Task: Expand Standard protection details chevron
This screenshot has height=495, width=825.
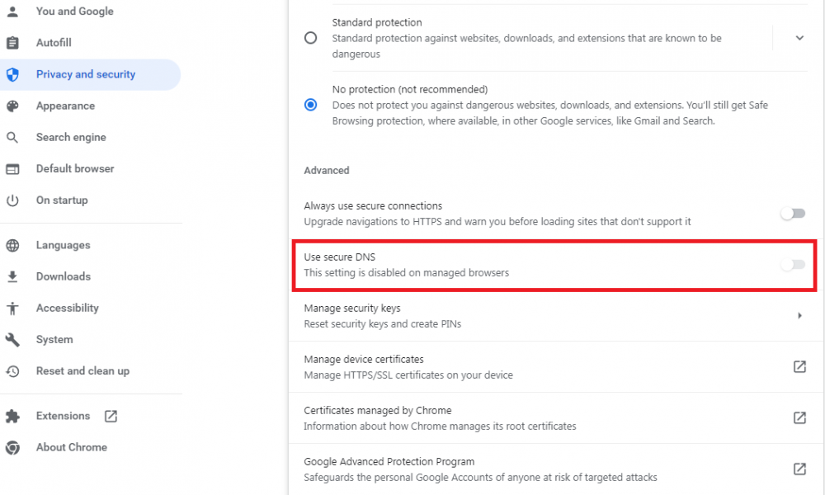Action: point(799,38)
